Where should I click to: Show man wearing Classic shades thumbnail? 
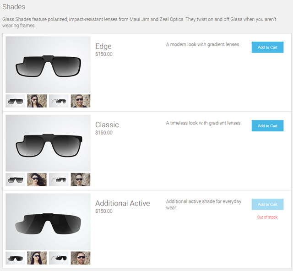point(81,179)
